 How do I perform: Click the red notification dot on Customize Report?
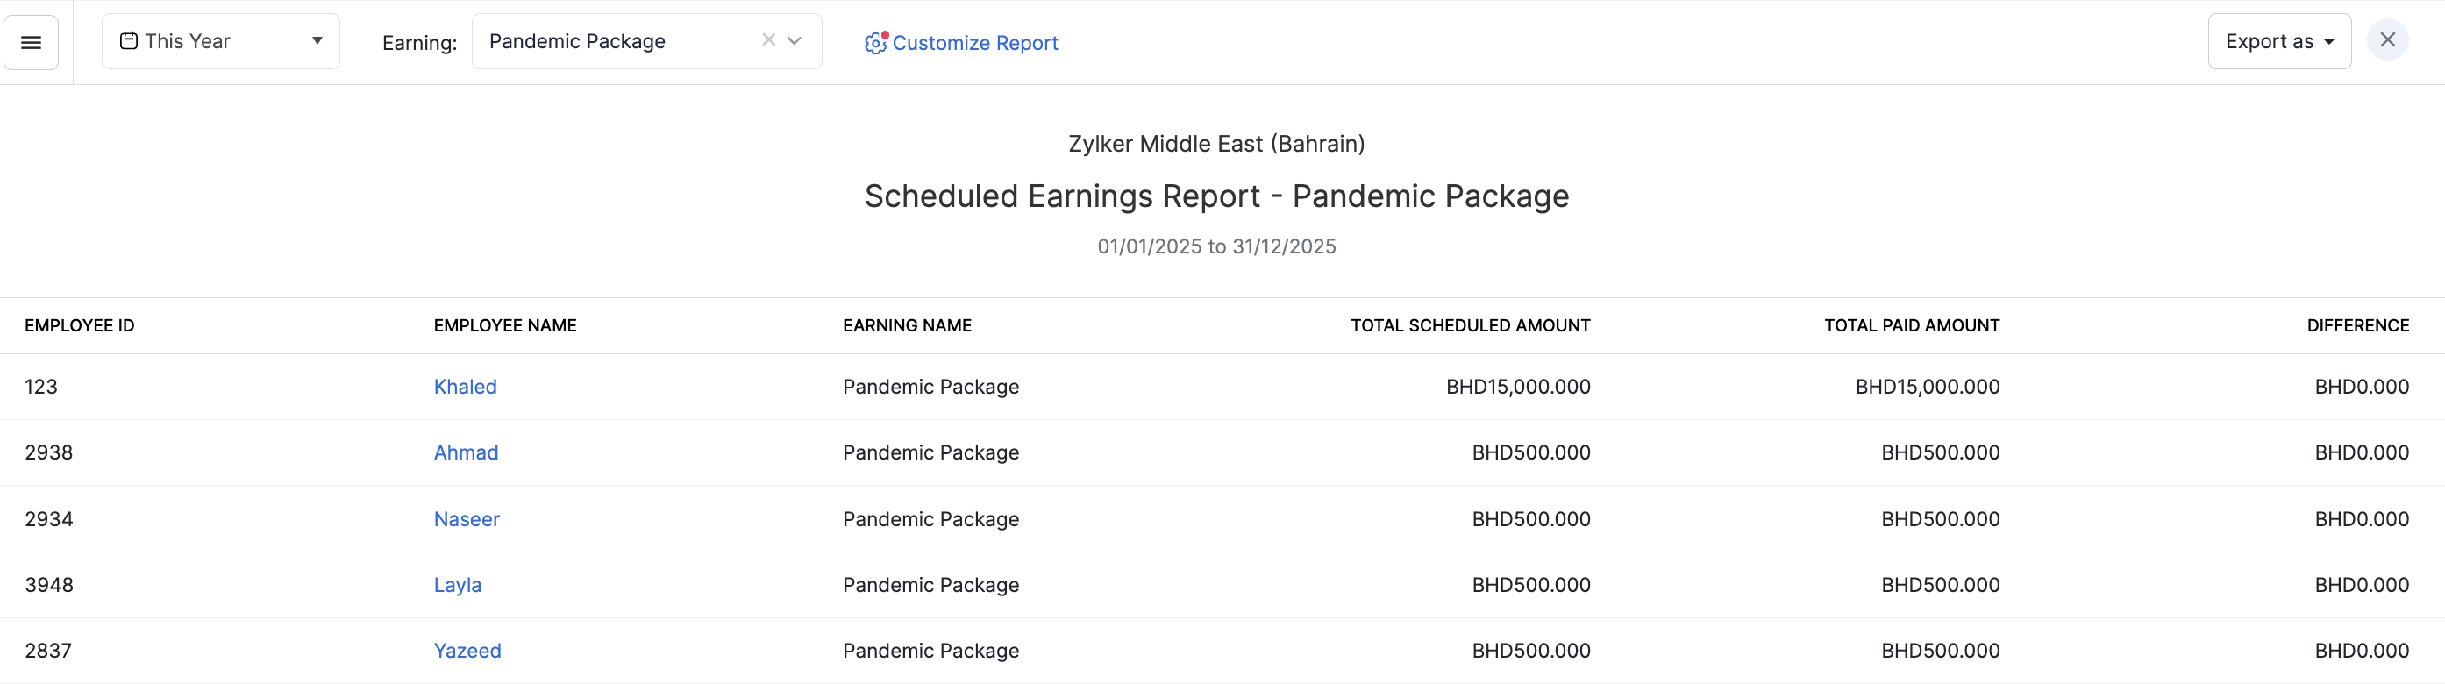(884, 34)
